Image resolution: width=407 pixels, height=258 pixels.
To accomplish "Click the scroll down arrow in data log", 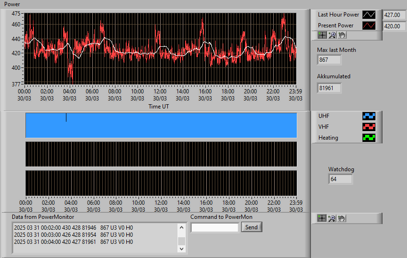I will (182, 249).
